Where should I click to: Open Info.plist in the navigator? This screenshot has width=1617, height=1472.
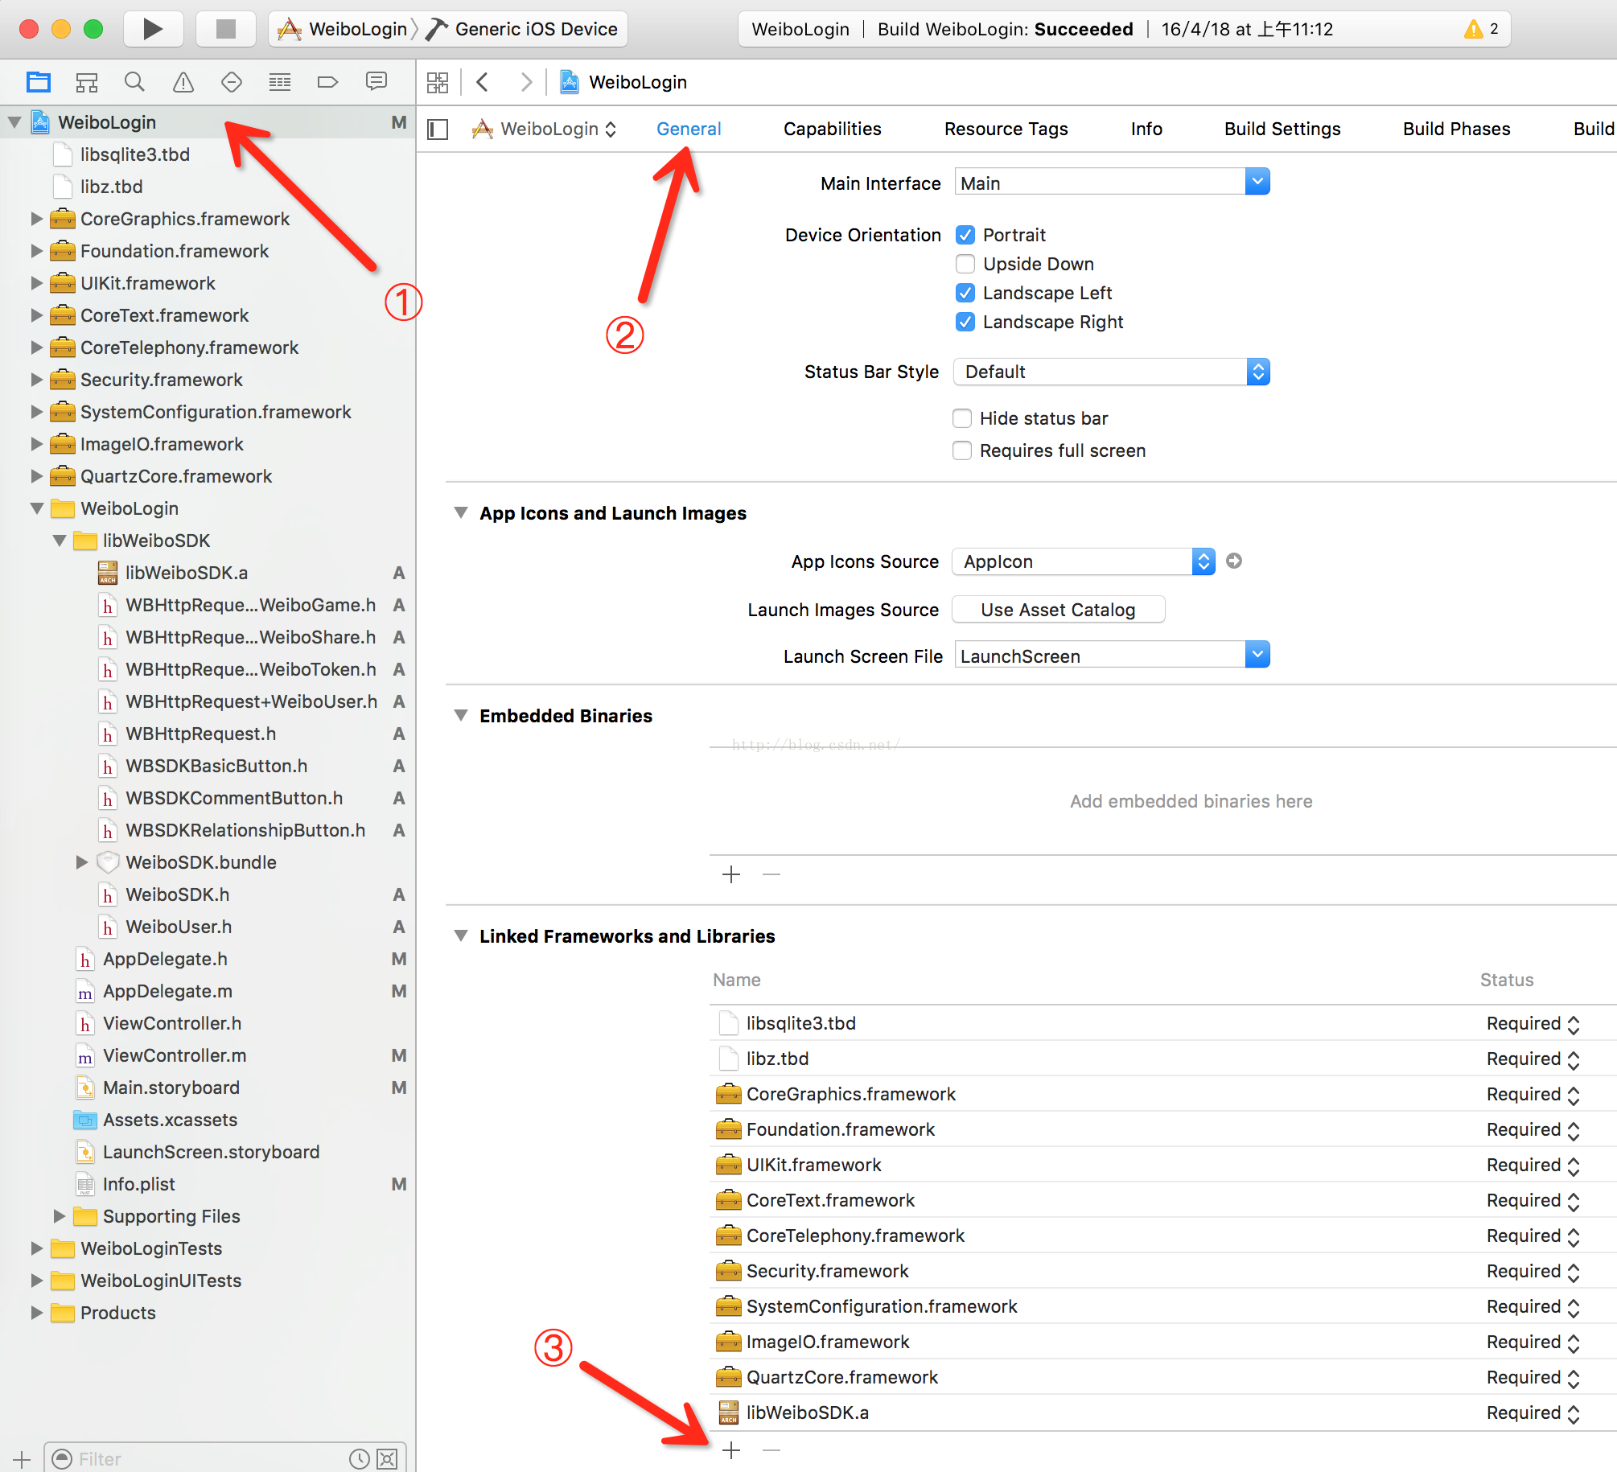(x=138, y=1184)
